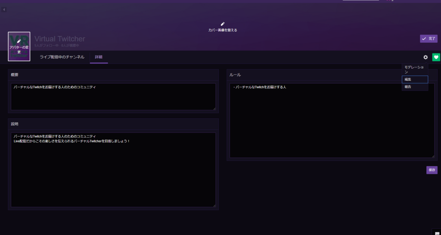The image size is (441, 235).
Task: Click the ルール text area's corner grip
Action: coord(433,156)
